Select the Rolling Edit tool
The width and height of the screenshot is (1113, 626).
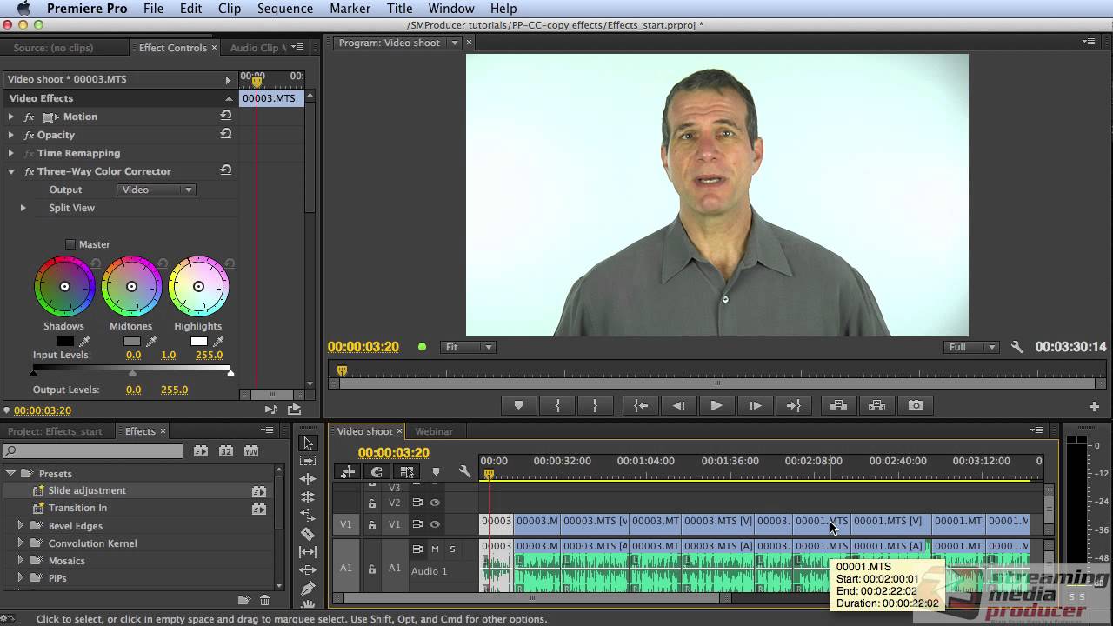(x=308, y=497)
